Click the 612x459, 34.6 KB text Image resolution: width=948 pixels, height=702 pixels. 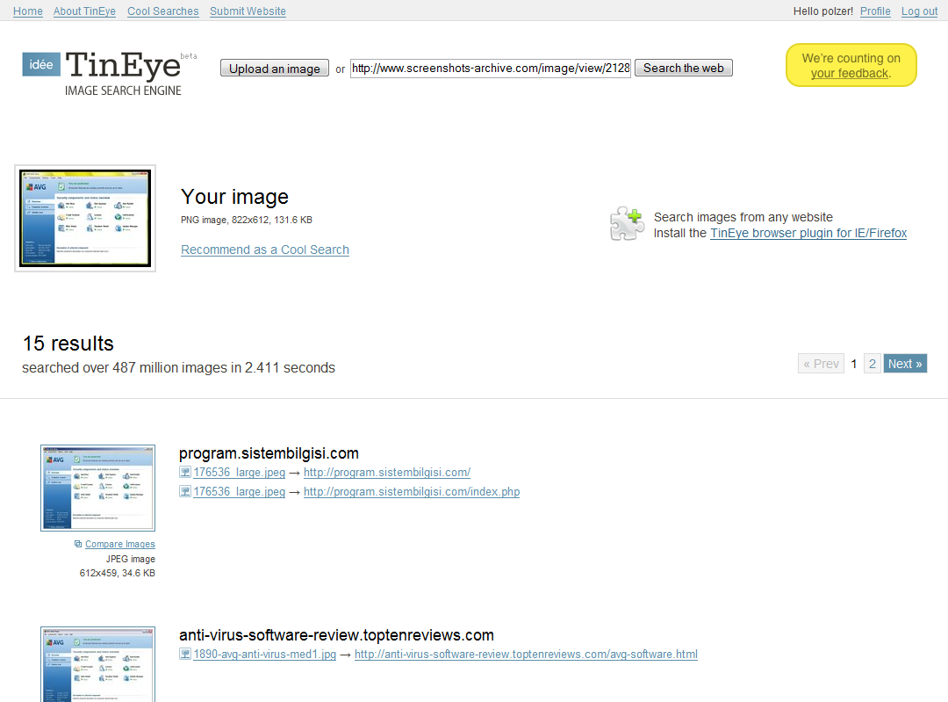pos(118,573)
